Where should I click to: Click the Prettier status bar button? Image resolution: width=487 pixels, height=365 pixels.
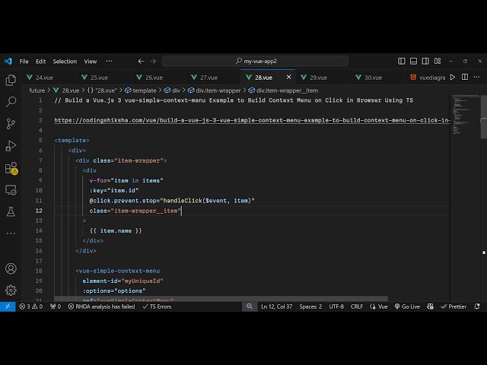point(457,306)
